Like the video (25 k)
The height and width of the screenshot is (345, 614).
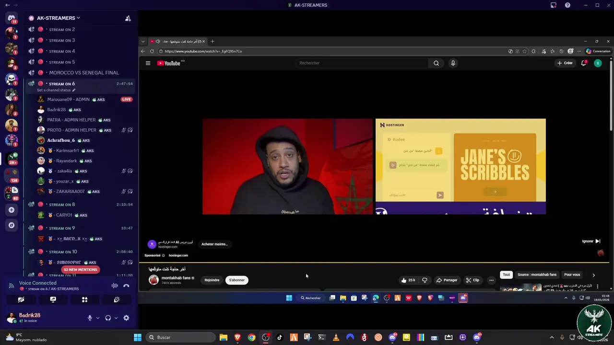coord(408,280)
